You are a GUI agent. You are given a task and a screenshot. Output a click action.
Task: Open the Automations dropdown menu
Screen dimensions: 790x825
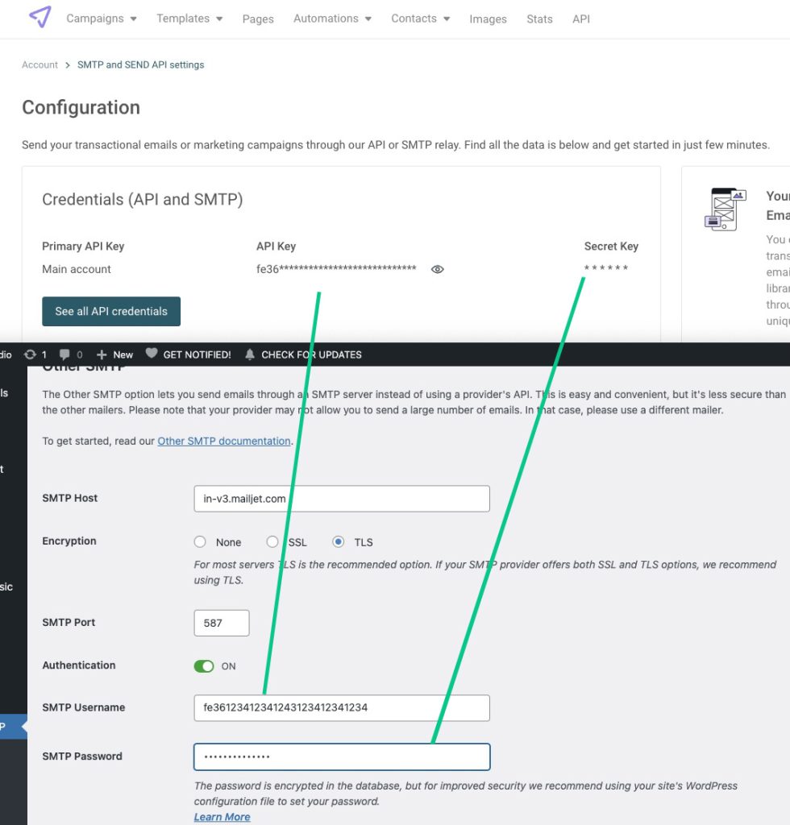click(x=332, y=19)
